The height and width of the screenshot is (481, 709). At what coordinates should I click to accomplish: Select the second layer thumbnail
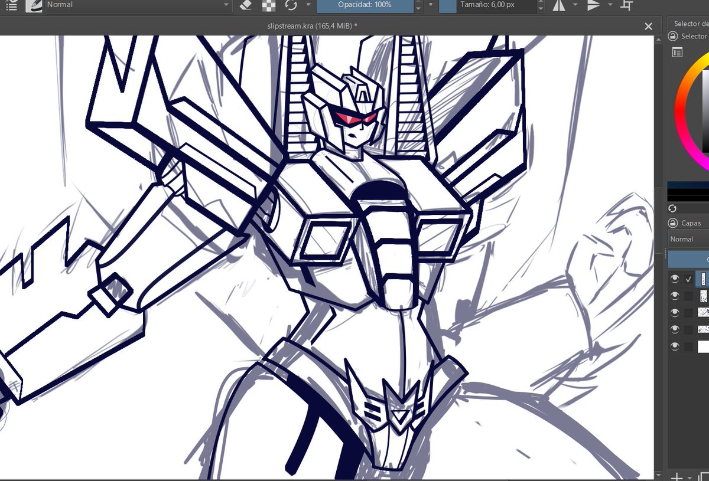703,296
